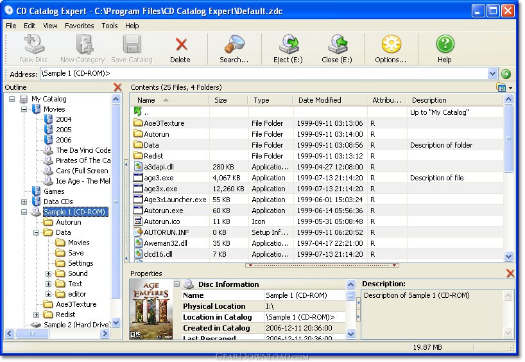Image resolution: width=525 pixels, height=362 pixels.
Task: Open the Contents view mode icon
Action: click(501, 87)
